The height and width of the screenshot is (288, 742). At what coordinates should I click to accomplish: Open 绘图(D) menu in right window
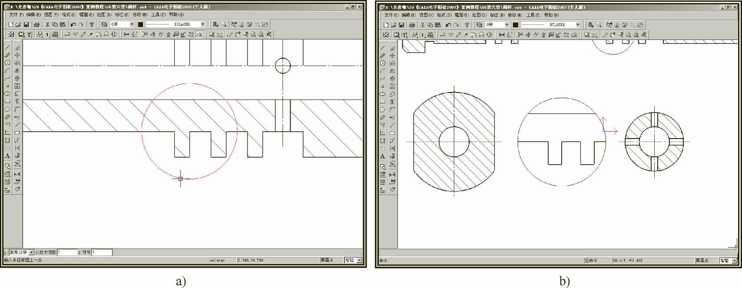[479, 15]
